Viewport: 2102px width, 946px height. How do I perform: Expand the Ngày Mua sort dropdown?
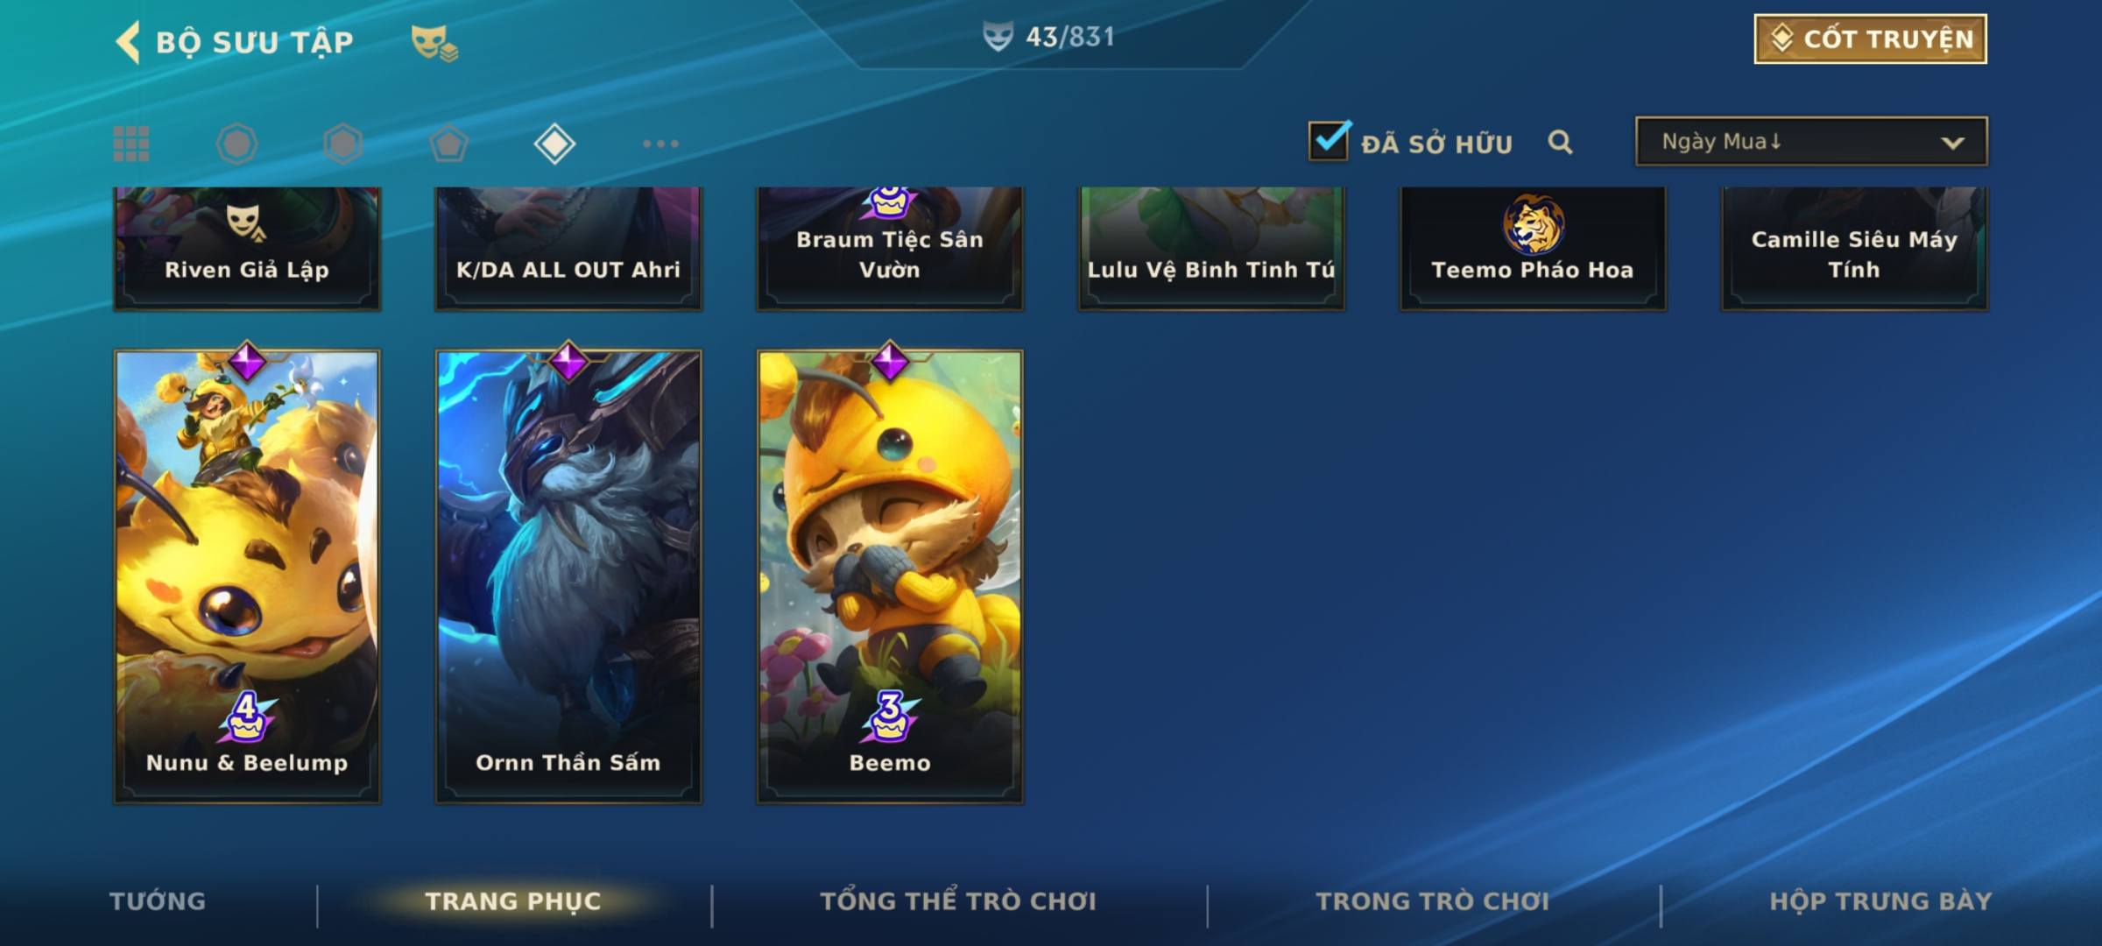[1811, 141]
